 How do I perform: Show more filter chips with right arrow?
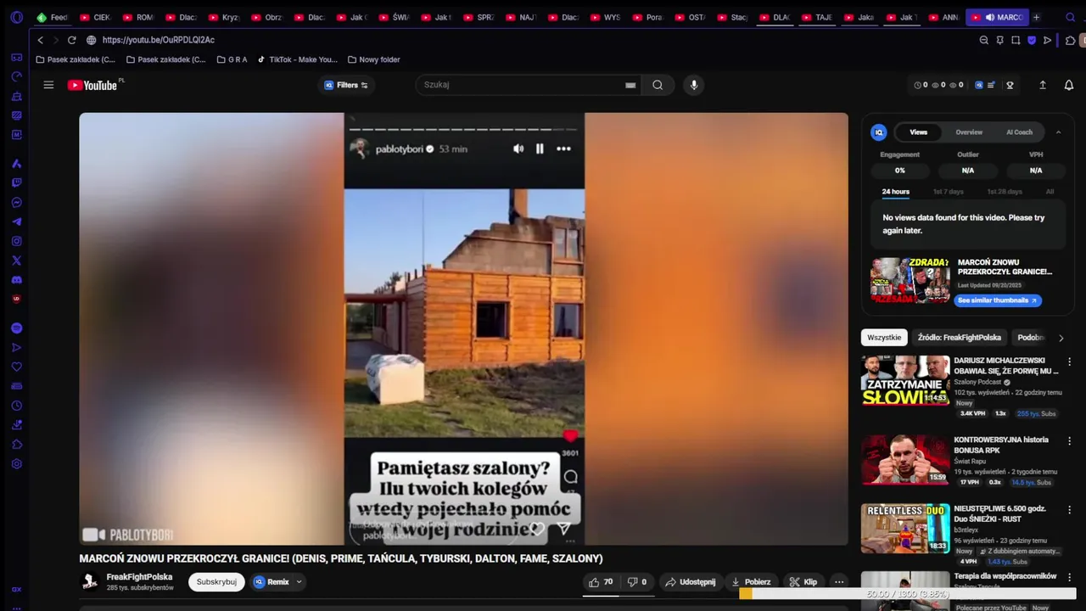click(x=1061, y=338)
